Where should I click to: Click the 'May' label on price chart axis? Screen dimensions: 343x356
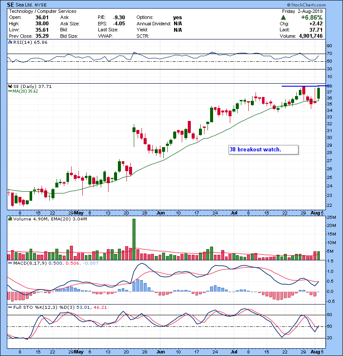(x=79, y=213)
